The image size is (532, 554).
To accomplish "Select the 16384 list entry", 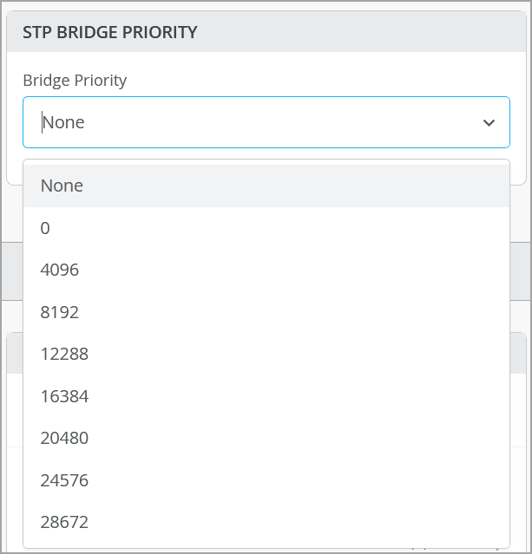I will tap(64, 396).
